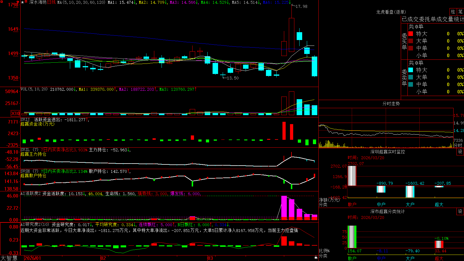Click the 超赢散户持仓 label
Image resolution: width=464 pixels, height=261 pixels.
[33, 175]
